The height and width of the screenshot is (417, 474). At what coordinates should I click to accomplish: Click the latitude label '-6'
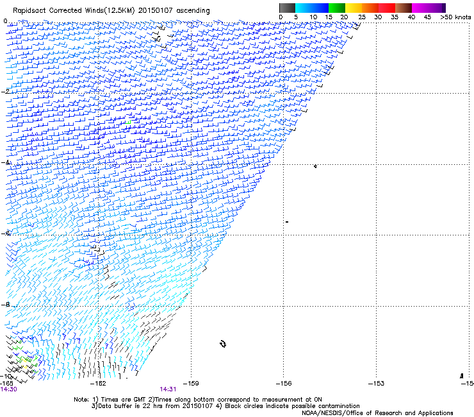point(5,233)
